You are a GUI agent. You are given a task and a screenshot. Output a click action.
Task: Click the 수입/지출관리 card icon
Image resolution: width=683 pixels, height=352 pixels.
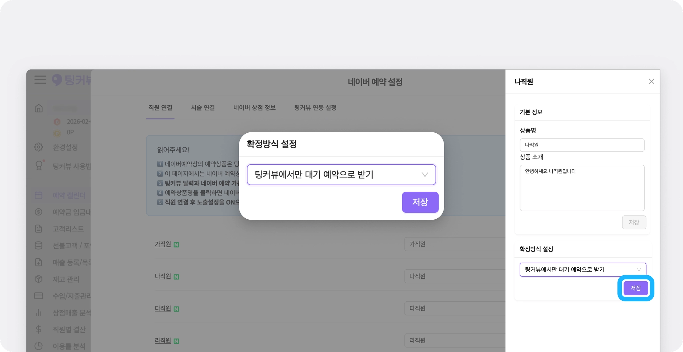[39, 296]
